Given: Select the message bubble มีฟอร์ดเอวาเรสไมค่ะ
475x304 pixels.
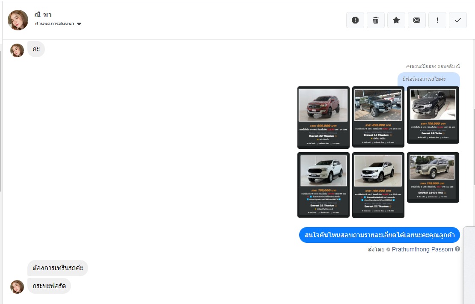Looking at the screenshot, I should [429, 80].
